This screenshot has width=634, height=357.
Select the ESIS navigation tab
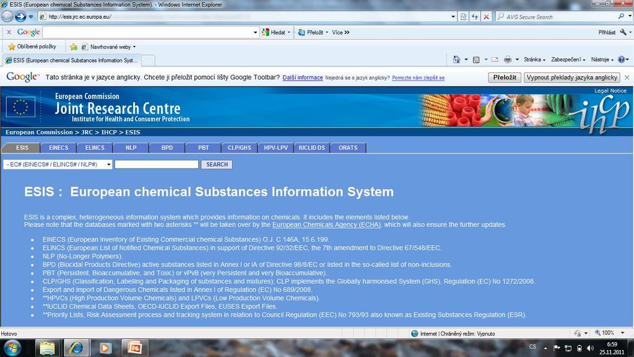[x=22, y=148]
